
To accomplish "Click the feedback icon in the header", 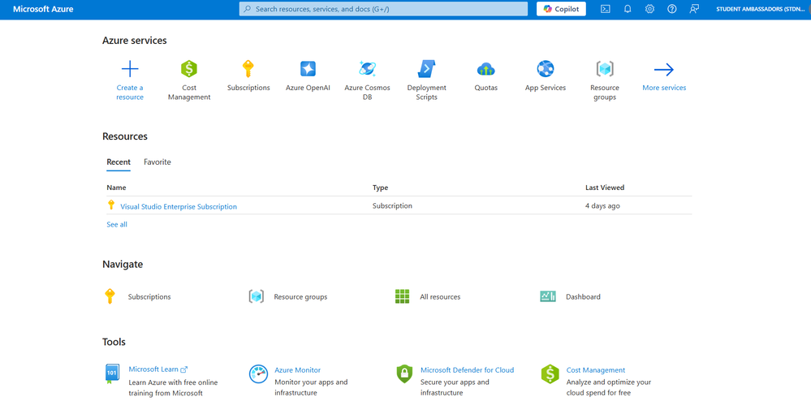I will (694, 9).
